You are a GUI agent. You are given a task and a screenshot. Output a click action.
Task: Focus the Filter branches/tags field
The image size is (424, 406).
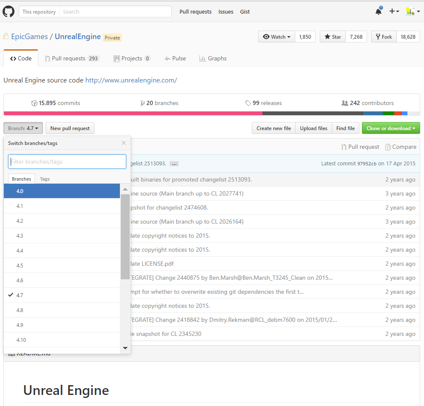67,162
